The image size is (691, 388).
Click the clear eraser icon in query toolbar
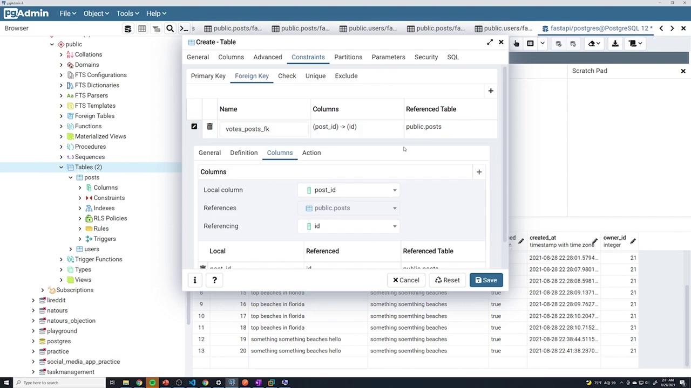click(594, 44)
